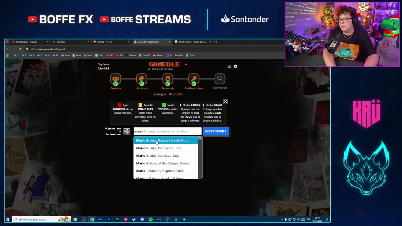Open a new browser tab
The image size is (402, 226).
216,42
